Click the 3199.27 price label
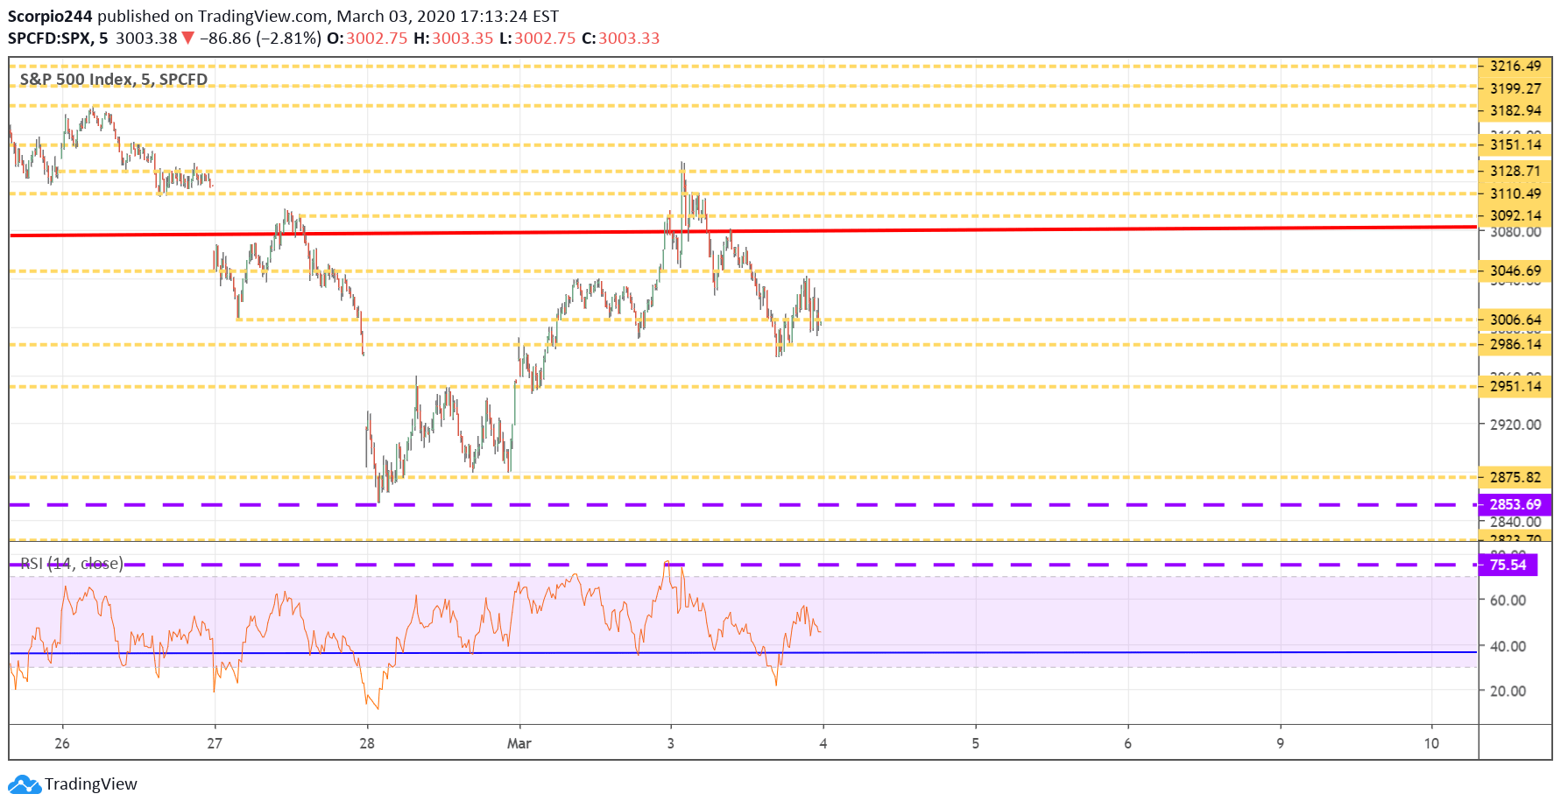Screen dimensions: 1561x808 point(1515,88)
